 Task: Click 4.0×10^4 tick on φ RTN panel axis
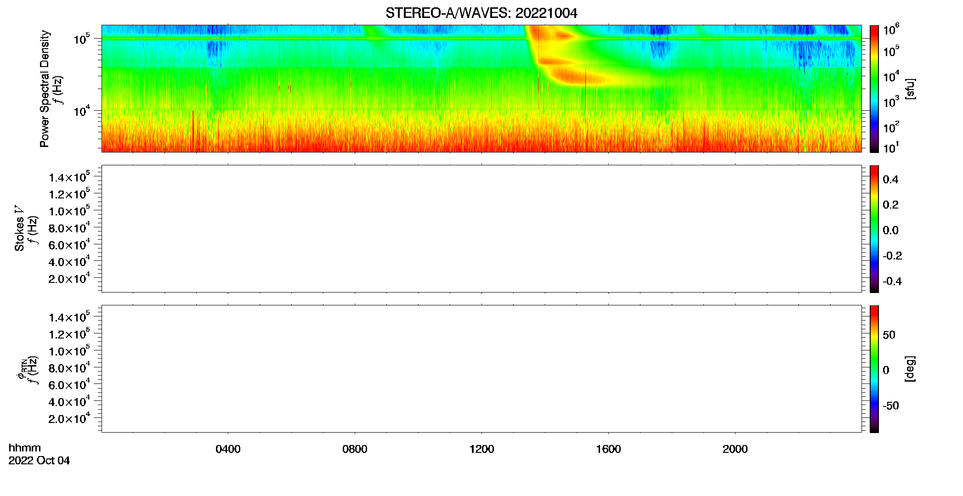click(69, 401)
